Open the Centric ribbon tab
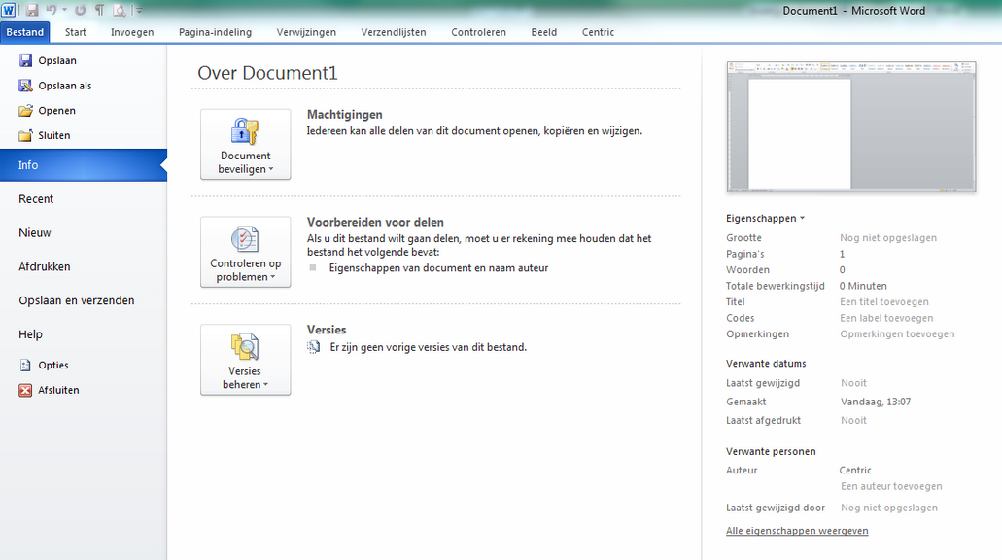This screenshot has width=1002, height=560. [x=598, y=32]
